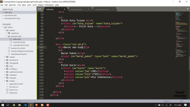Launch Chrome from taskbar
Screen dimensions: 190x107
point(14,105)
